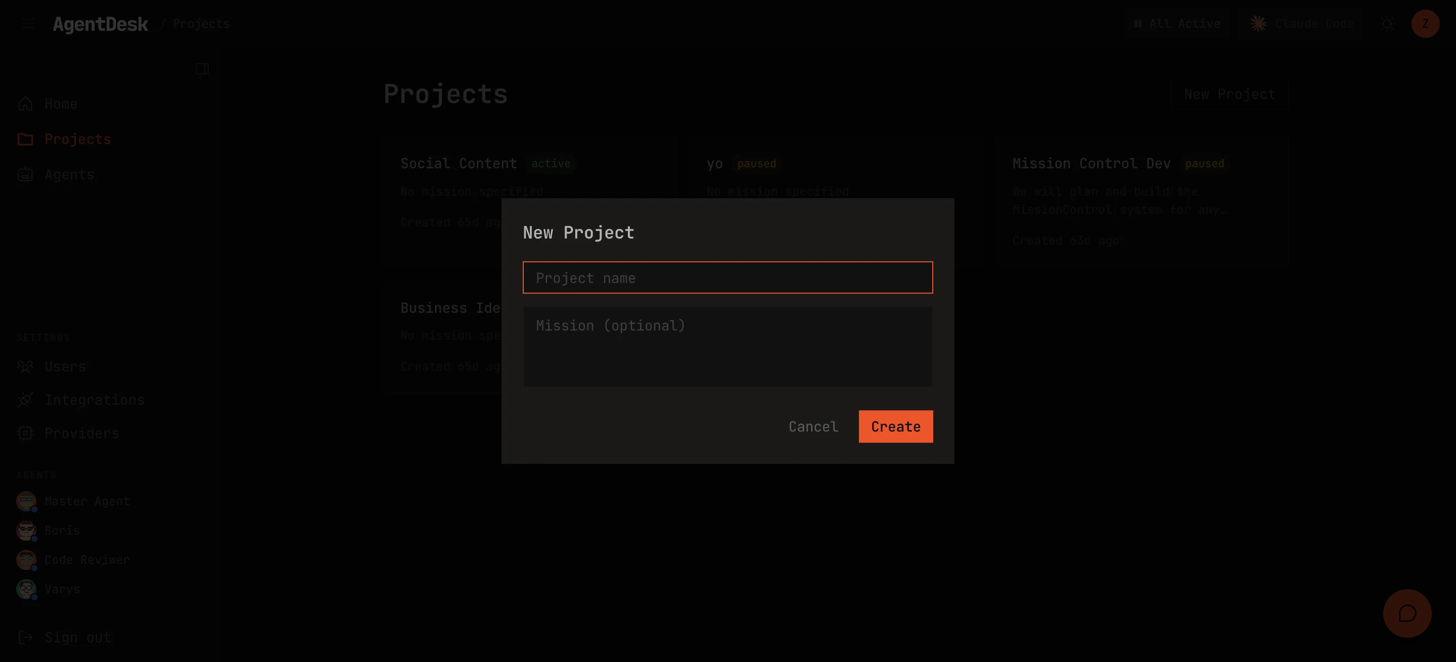Focus the Mission (optional) text area

(727, 347)
